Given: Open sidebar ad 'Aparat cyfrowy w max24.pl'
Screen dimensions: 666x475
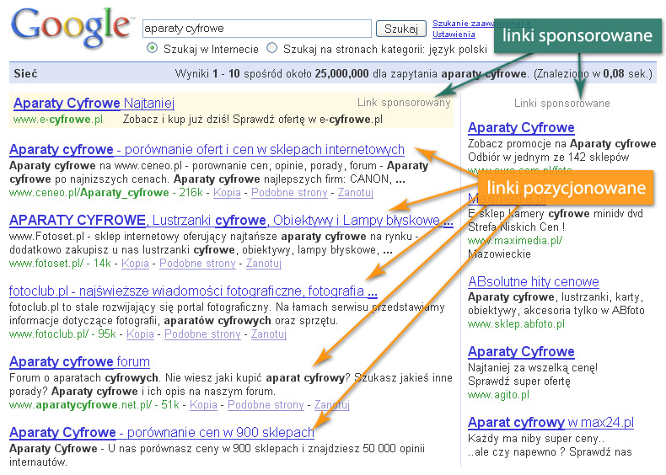Looking at the screenshot, I should click(551, 423).
